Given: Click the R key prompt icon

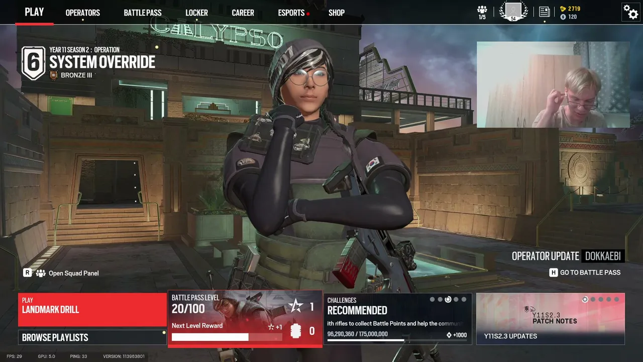Looking at the screenshot, I should point(28,273).
